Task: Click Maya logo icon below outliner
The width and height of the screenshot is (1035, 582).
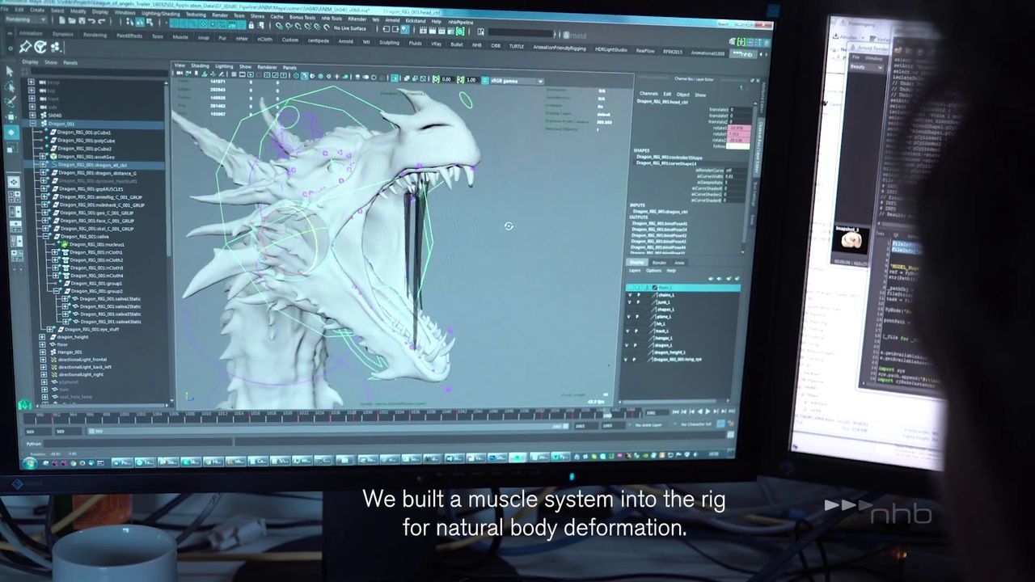Action: click(25, 404)
